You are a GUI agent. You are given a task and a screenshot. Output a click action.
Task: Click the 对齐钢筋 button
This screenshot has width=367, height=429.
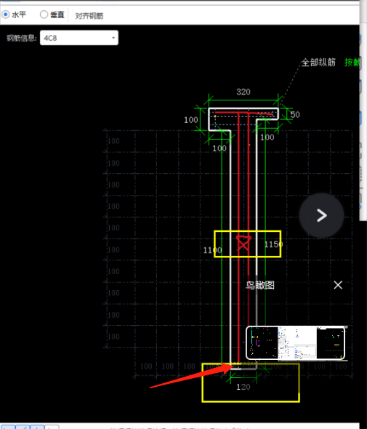(x=89, y=16)
